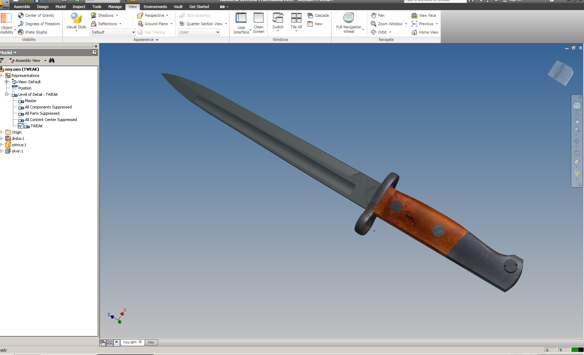584x355 pixels.
Task: Show Degrees of Freedom
Action: tap(39, 24)
